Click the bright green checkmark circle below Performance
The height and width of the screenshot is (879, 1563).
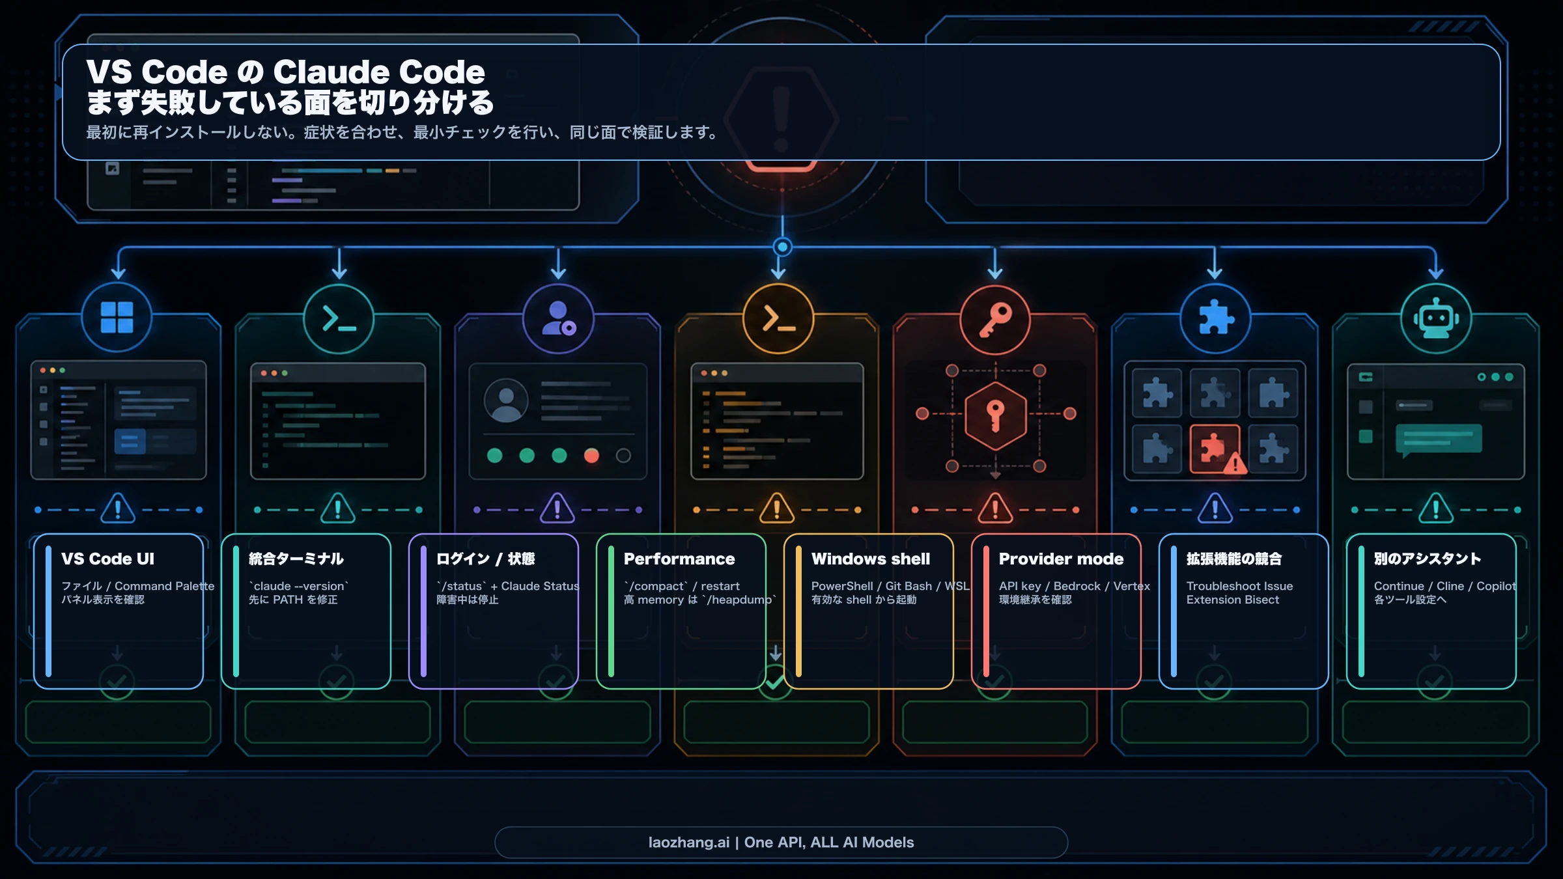click(775, 682)
